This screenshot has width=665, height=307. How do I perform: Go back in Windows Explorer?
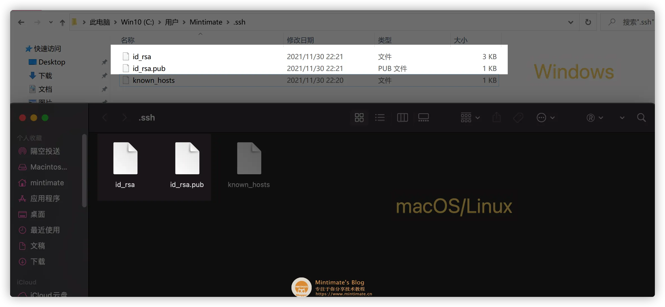21,22
